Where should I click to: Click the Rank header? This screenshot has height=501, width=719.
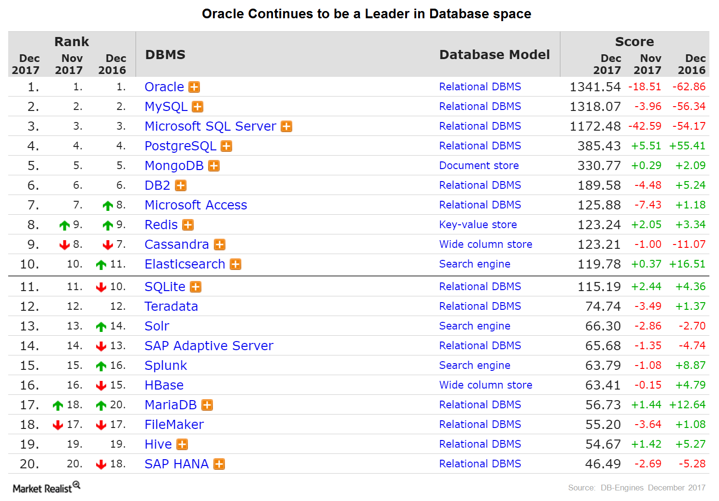pos(72,42)
